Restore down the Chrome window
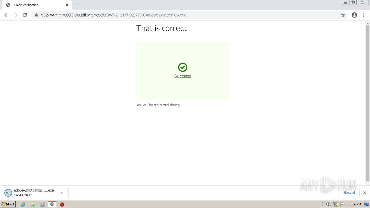The width and height of the screenshot is (370, 208). [353, 3]
